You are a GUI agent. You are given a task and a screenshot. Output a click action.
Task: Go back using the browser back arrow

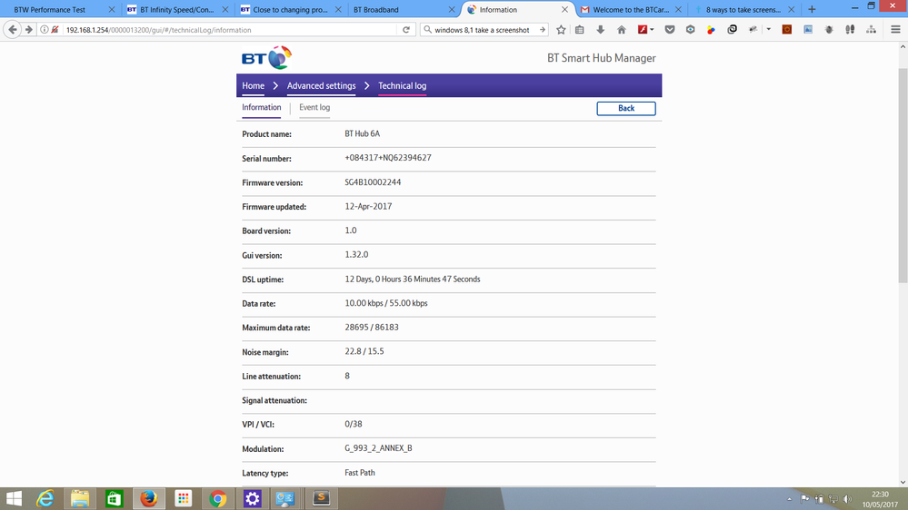point(13,29)
